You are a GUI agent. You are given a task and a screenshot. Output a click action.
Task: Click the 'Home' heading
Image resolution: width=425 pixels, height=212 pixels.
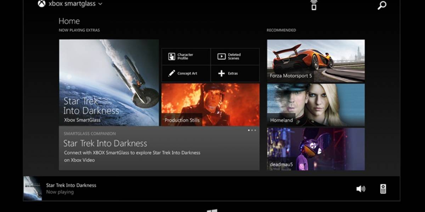point(69,21)
